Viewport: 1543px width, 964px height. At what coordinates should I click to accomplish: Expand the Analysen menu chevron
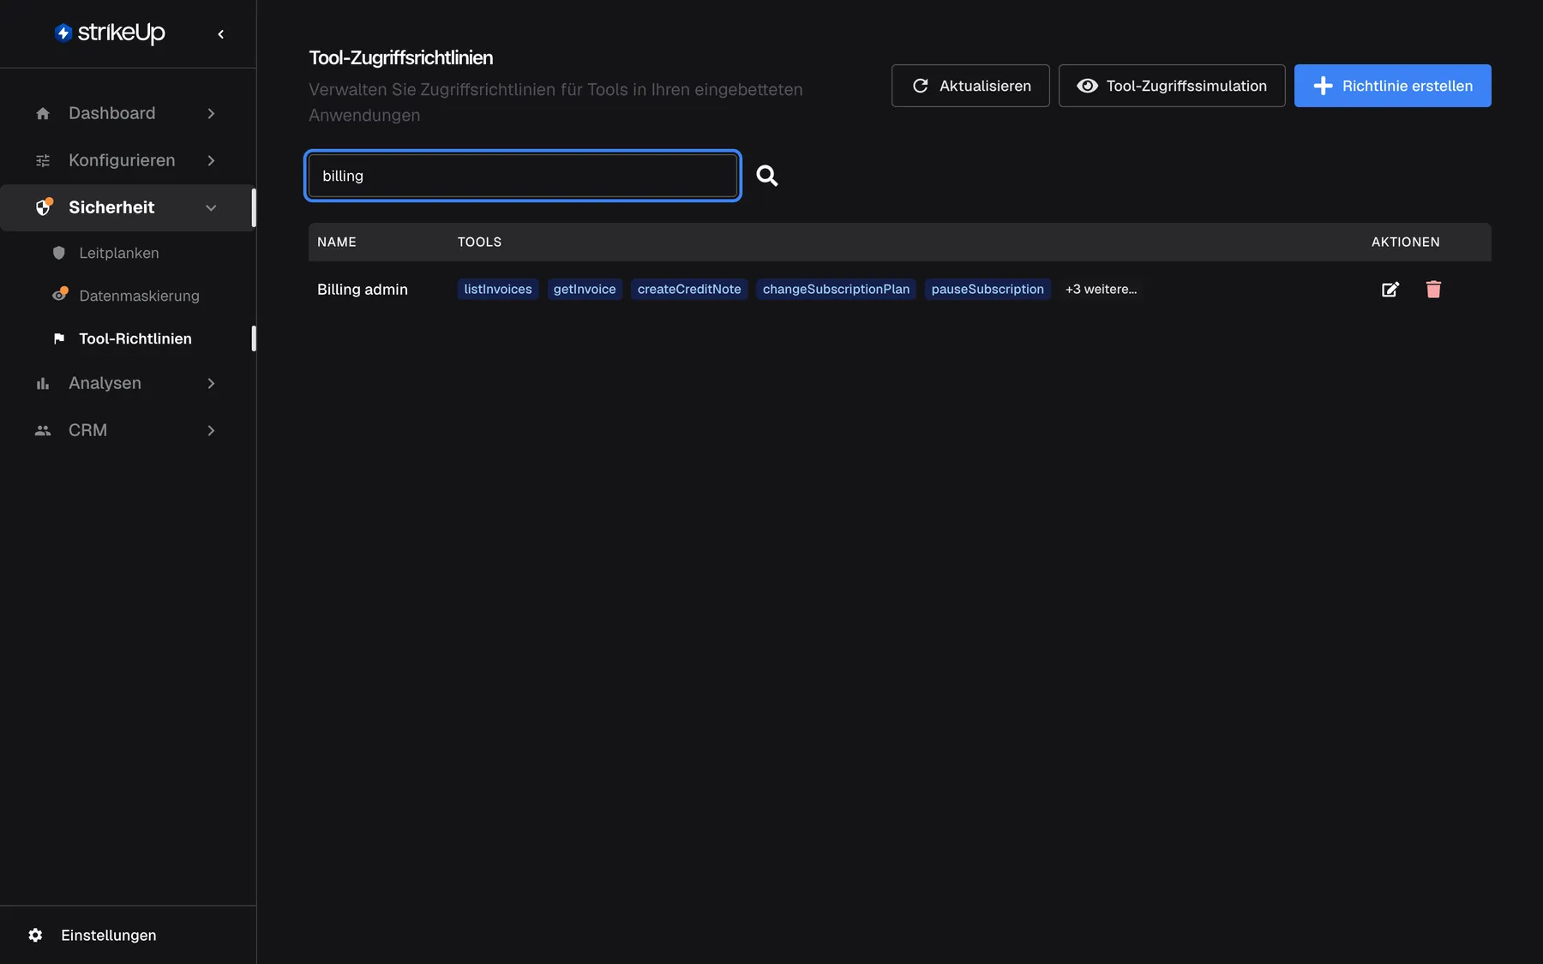click(x=211, y=383)
